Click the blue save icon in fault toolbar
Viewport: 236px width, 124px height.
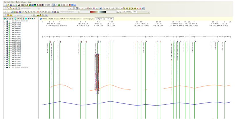(x=46, y=15)
